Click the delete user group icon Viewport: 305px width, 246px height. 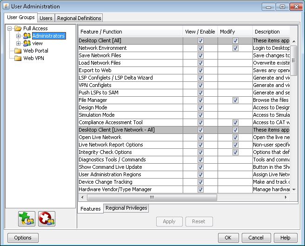coord(46,219)
